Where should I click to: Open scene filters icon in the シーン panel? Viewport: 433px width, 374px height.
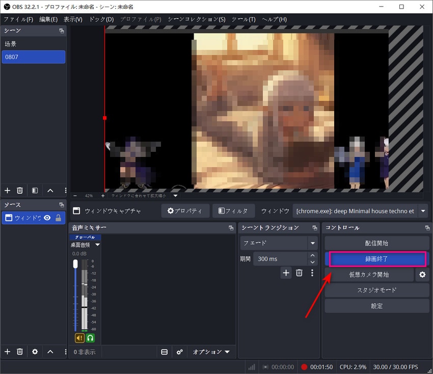coord(35,191)
